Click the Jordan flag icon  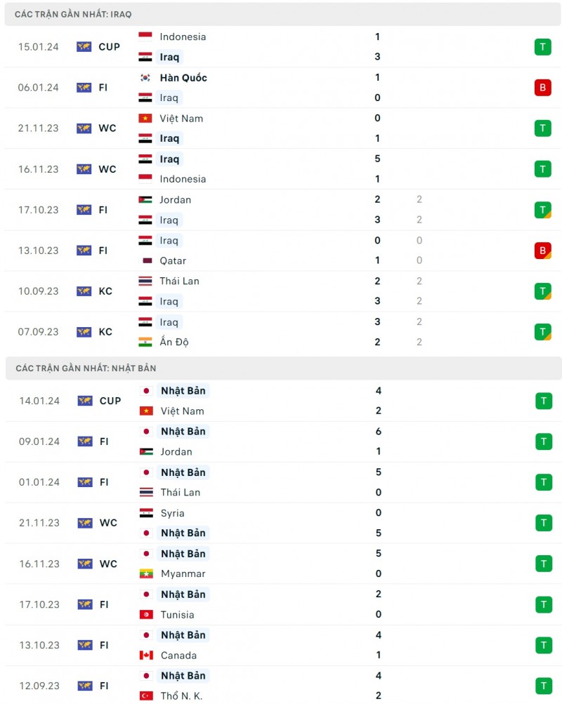coord(144,199)
